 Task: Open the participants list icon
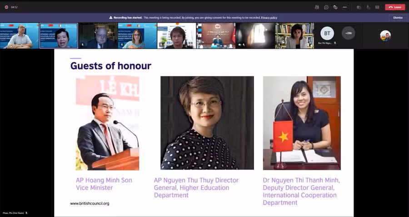click(317, 7)
